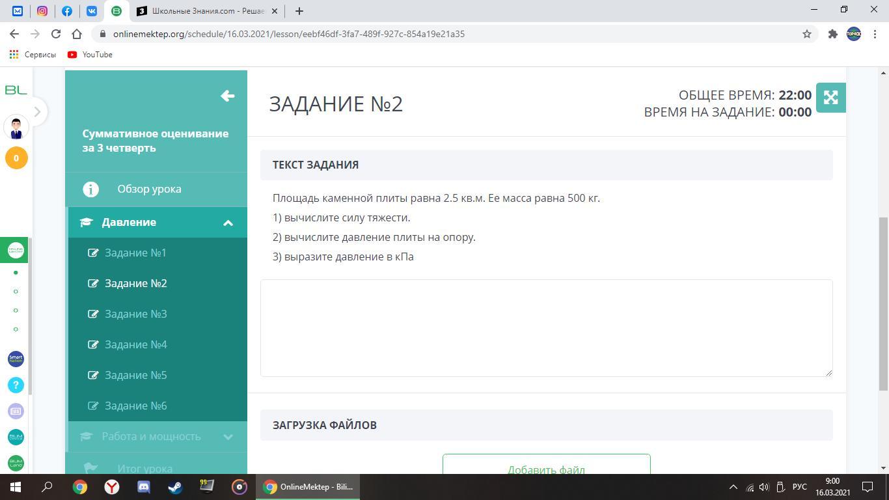
Task: Open the Bilim Land icon in the left strip
Action: tap(16, 463)
